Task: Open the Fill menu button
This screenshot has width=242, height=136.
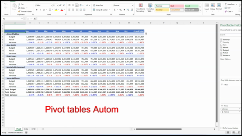Action: (x=228, y=8)
